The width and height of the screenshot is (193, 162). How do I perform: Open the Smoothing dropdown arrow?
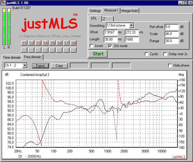pyautogui.click(x=131, y=25)
